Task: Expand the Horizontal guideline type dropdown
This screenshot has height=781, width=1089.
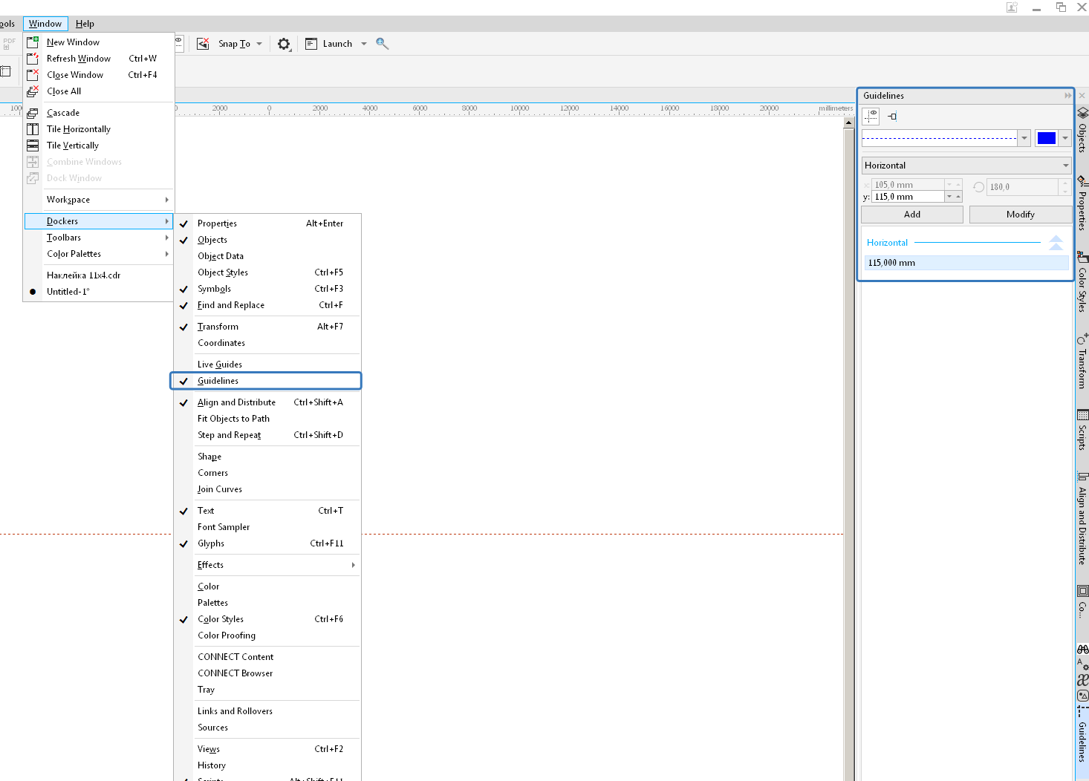Action: point(966,166)
